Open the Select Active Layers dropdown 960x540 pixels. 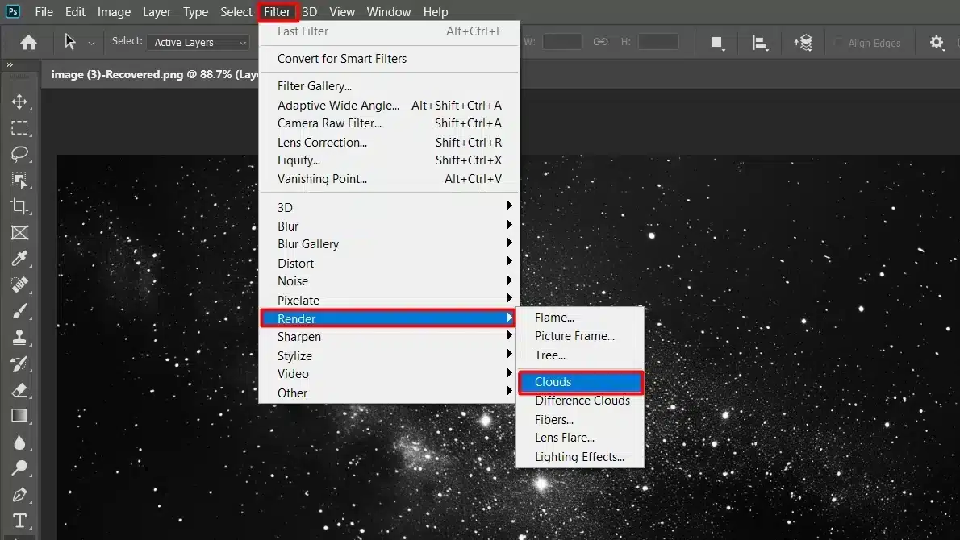[198, 42]
